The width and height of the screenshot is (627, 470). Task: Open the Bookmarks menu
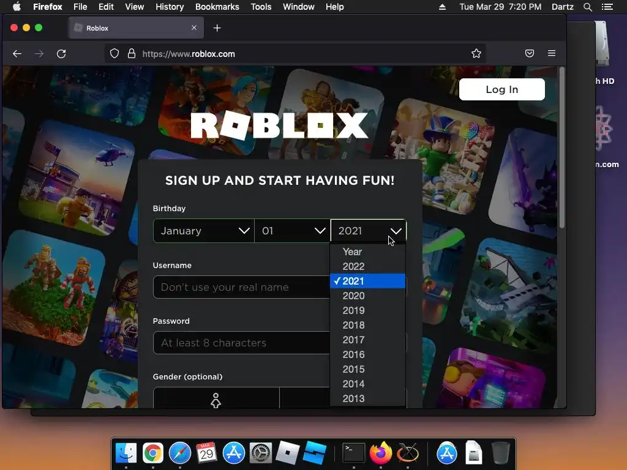pos(217,7)
